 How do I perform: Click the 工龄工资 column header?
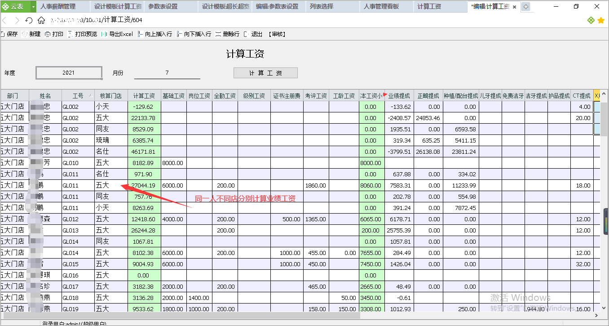pos(344,96)
